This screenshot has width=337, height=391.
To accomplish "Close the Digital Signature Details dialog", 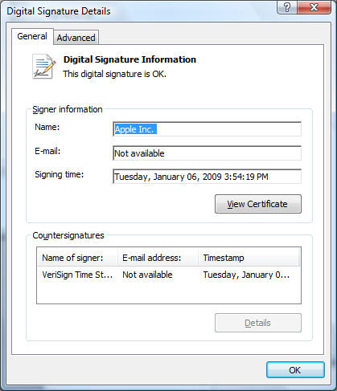I will click(314, 7).
